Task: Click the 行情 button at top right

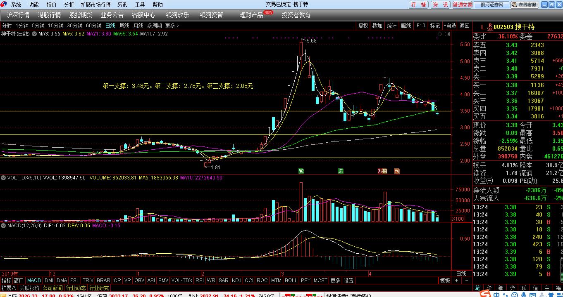Action: [419, 5]
